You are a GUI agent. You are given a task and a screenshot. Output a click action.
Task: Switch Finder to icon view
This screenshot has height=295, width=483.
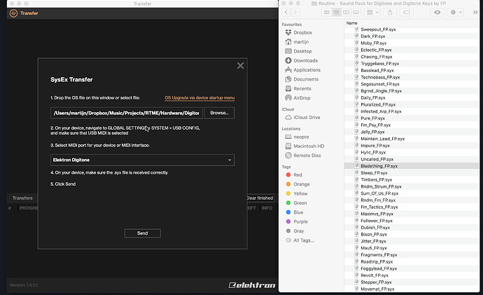pyautogui.click(x=326, y=13)
